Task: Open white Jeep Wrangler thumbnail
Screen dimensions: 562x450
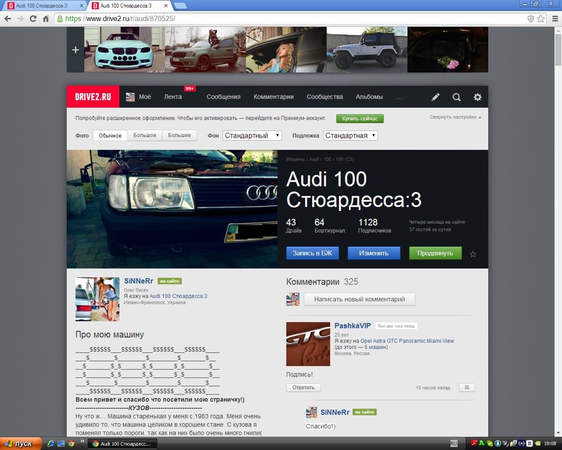Action: [367, 50]
